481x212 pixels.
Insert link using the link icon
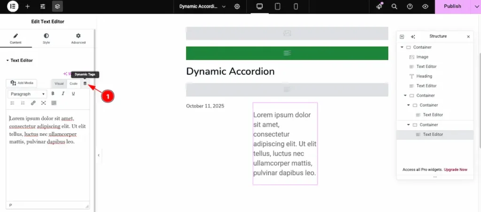tap(33, 103)
